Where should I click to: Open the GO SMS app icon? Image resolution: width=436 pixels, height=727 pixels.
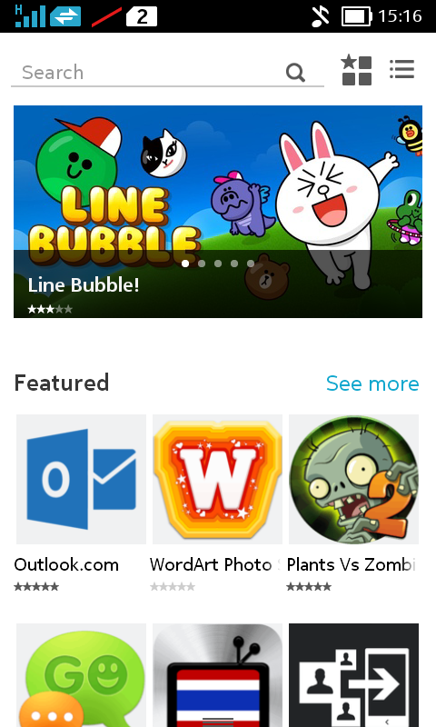pyautogui.click(x=81, y=675)
